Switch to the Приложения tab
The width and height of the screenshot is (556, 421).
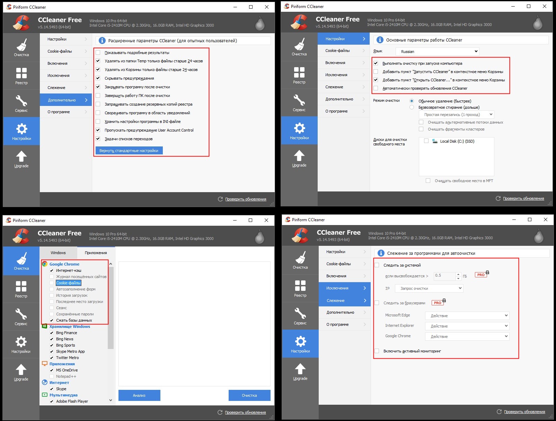point(96,253)
